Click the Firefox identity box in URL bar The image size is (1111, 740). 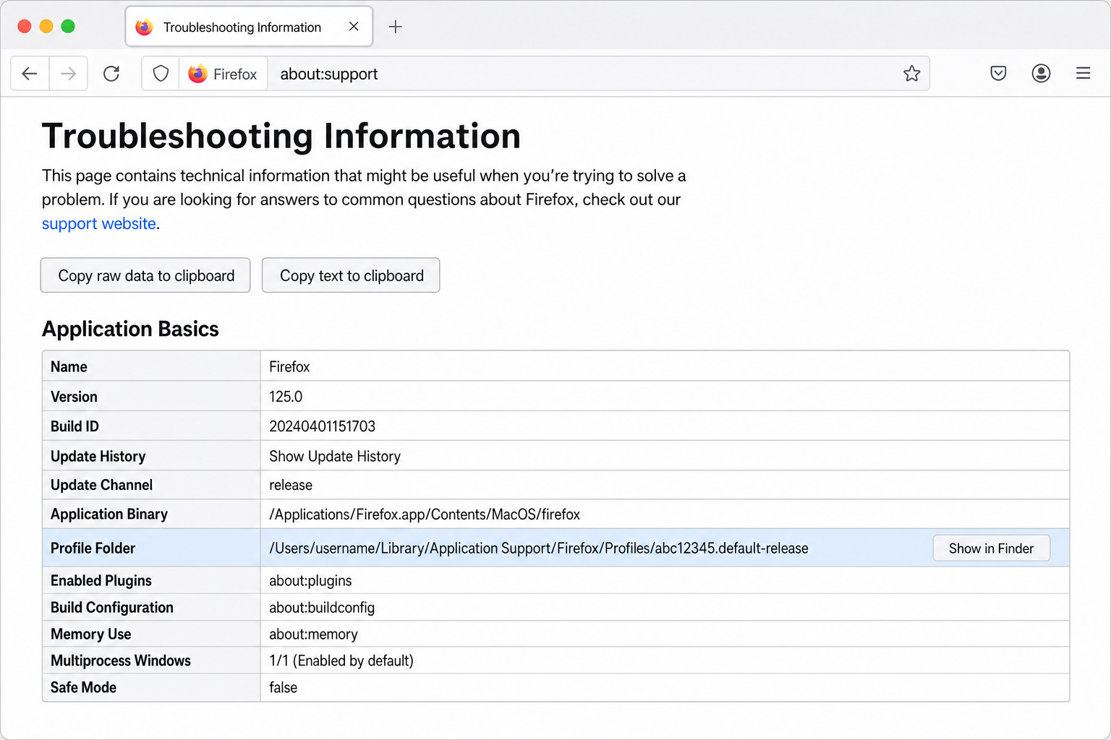223,74
